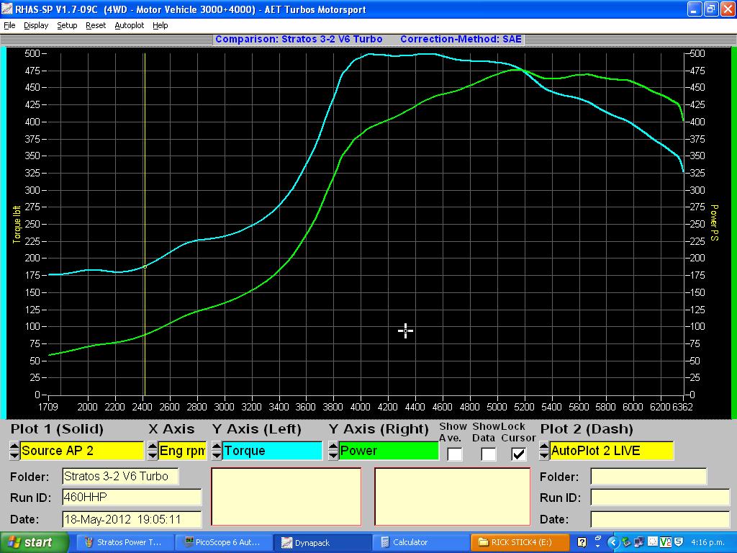Click the Windows start button
Image resolution: width=737 pixels, height=553 pixels.
pos(34,542)
